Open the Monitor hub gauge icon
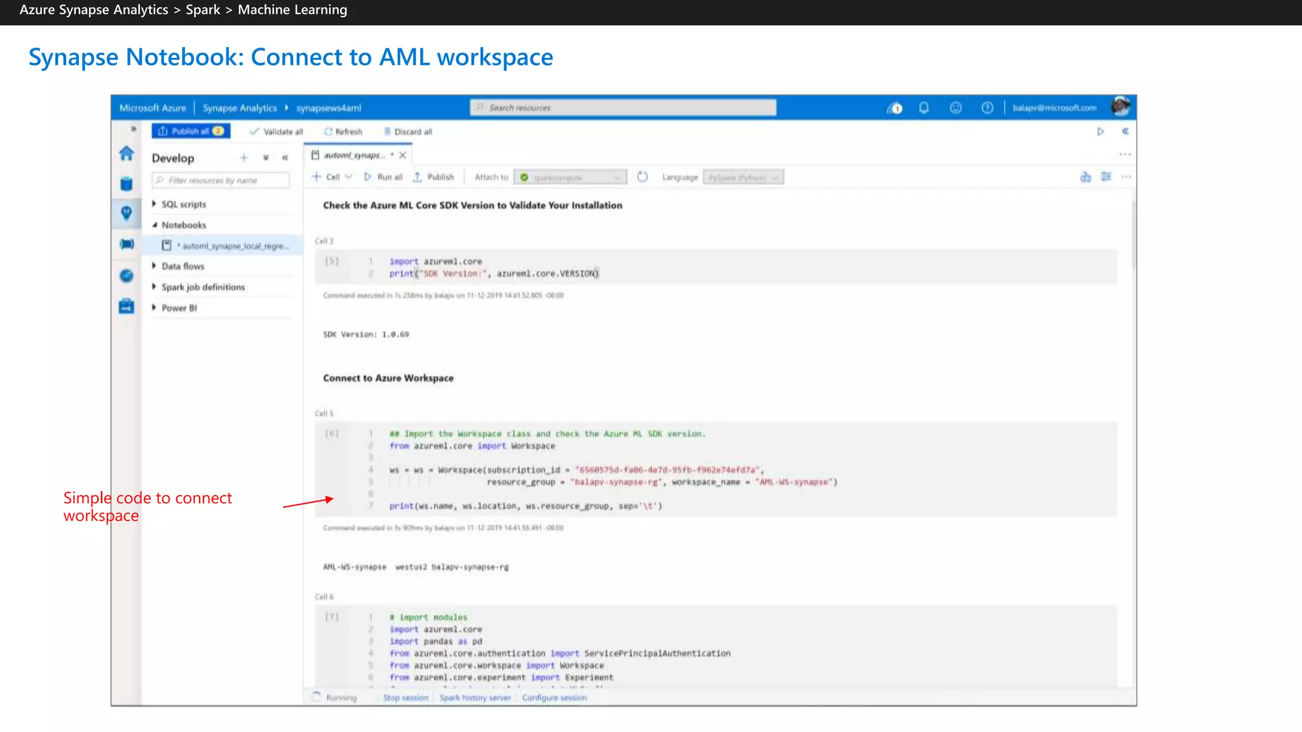 (127, 276)
